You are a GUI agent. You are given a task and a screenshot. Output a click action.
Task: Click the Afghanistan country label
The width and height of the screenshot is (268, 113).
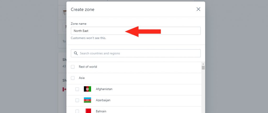(104, 89)
